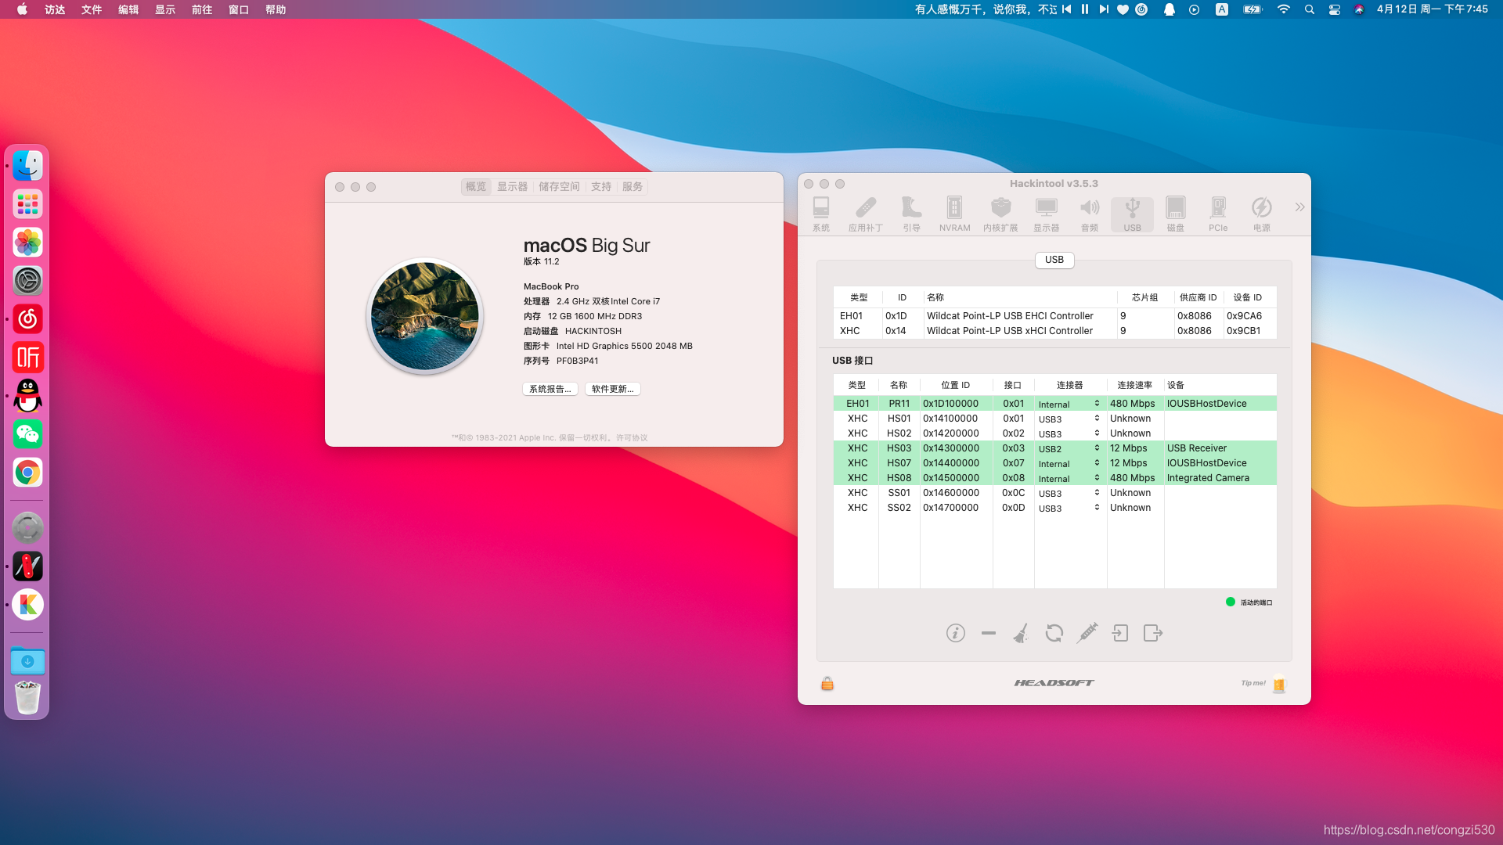Change connector type for HS01 row

point(1069,419)
